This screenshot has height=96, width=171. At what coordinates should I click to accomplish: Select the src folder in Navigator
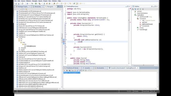[21, 41]
